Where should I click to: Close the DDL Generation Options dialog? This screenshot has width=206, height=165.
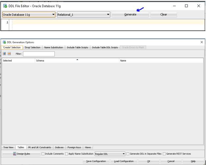point(201,42)
